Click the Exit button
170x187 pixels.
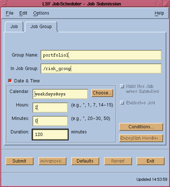point(151,161)
